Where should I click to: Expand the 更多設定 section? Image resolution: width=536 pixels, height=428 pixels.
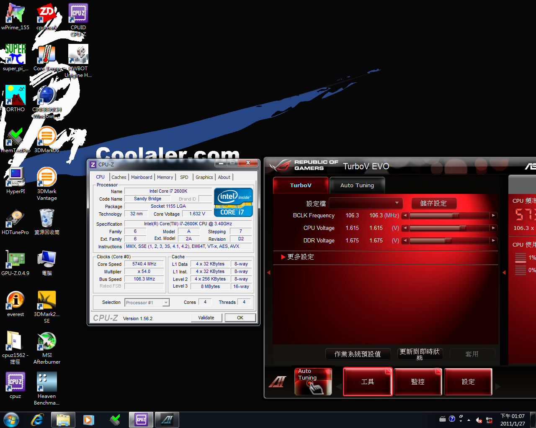[297, 257]
